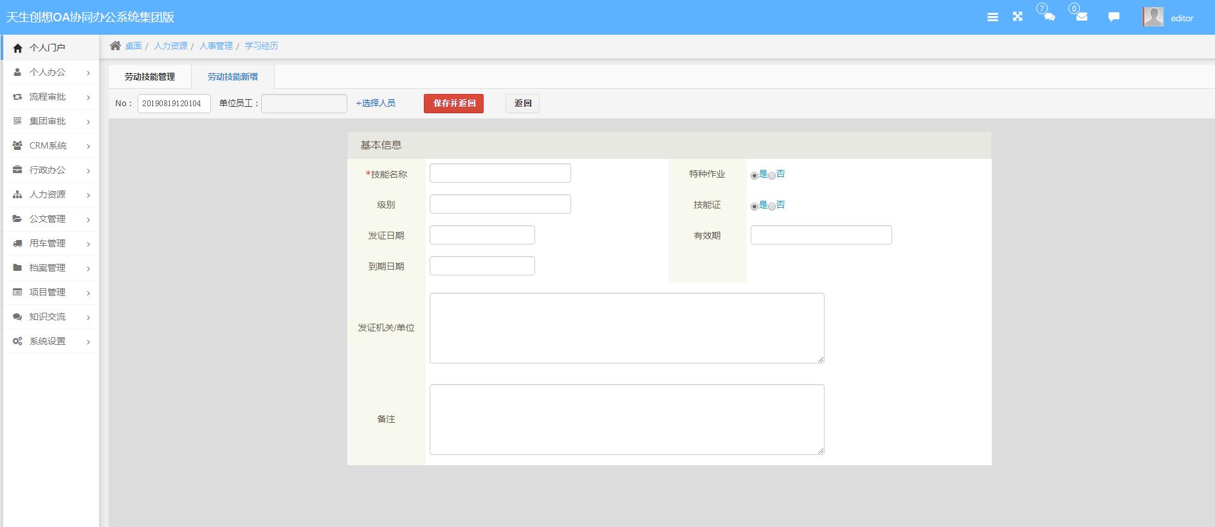Screen dimensions: 1215x527
Task: Expand 用车管理 submenu arrow
Action: [88, 244]
